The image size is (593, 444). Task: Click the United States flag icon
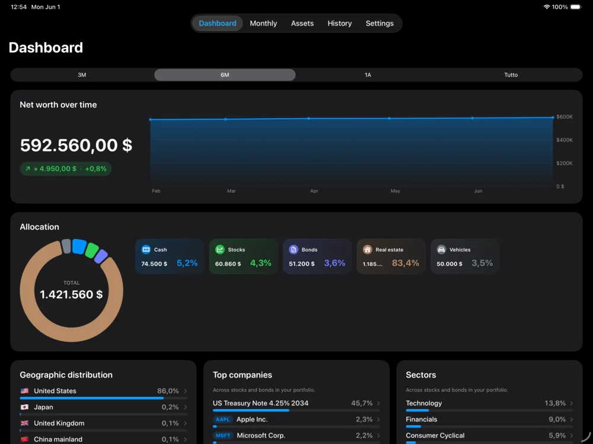[24, 391]
